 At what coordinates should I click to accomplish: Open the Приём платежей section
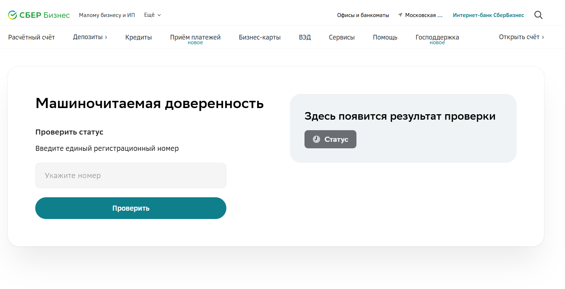tap(195, 37)
